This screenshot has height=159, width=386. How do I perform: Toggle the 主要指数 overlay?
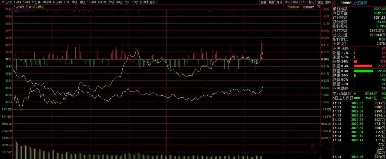[308, 7]
